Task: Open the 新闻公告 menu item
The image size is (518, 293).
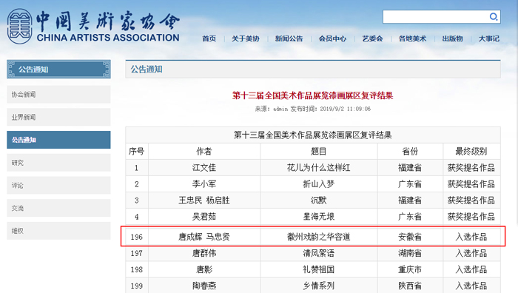Action: [289, 38]
